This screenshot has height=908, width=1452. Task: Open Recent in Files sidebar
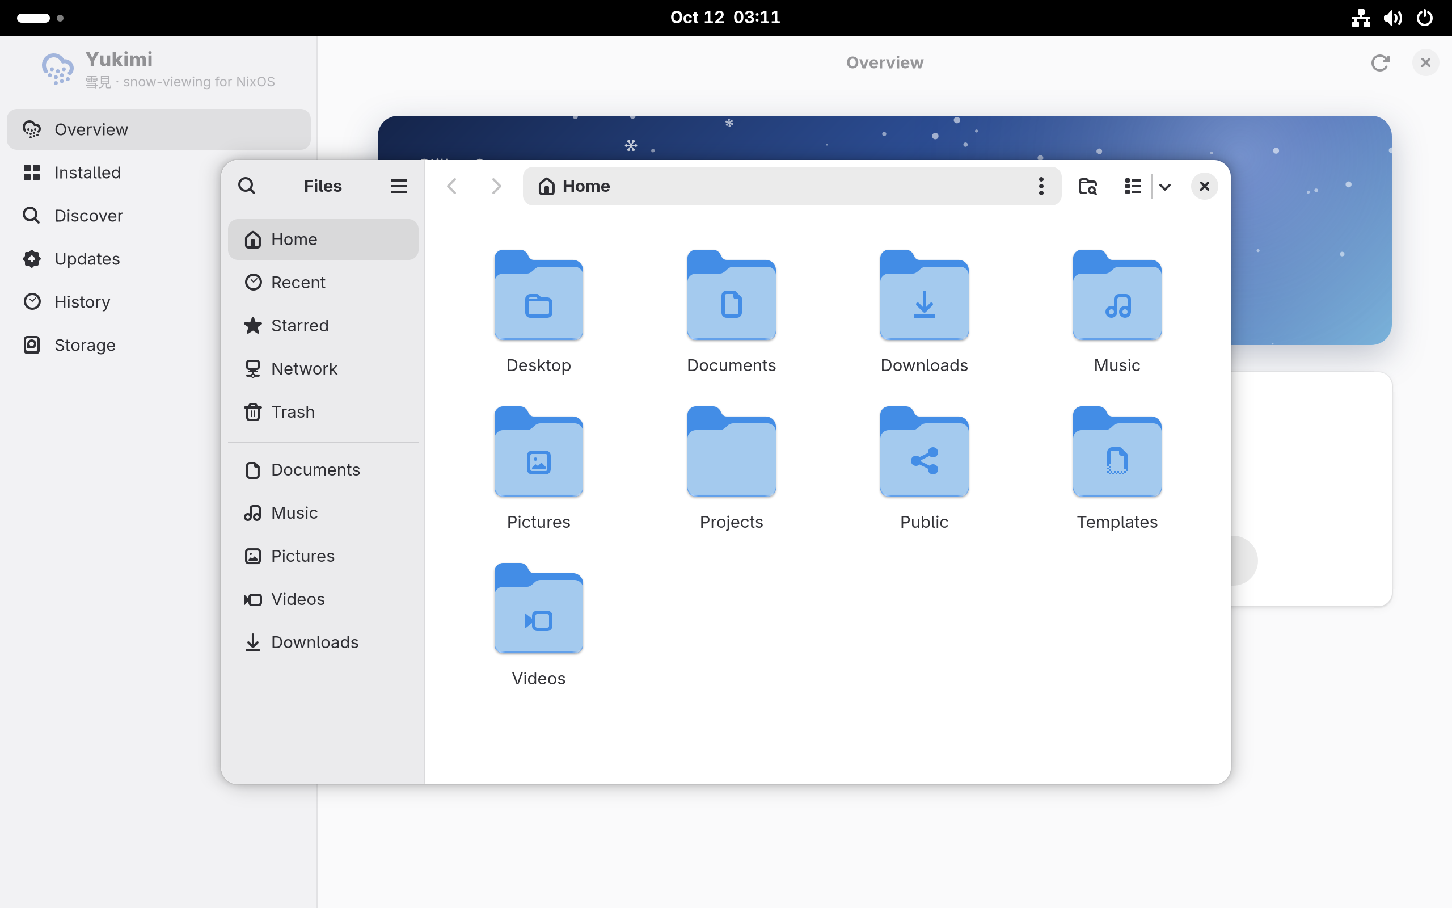point(323,282)
